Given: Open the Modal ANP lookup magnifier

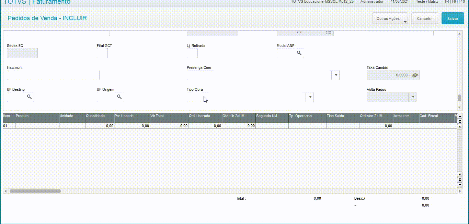Looking at the screenshot, I should tap(299, 53).
